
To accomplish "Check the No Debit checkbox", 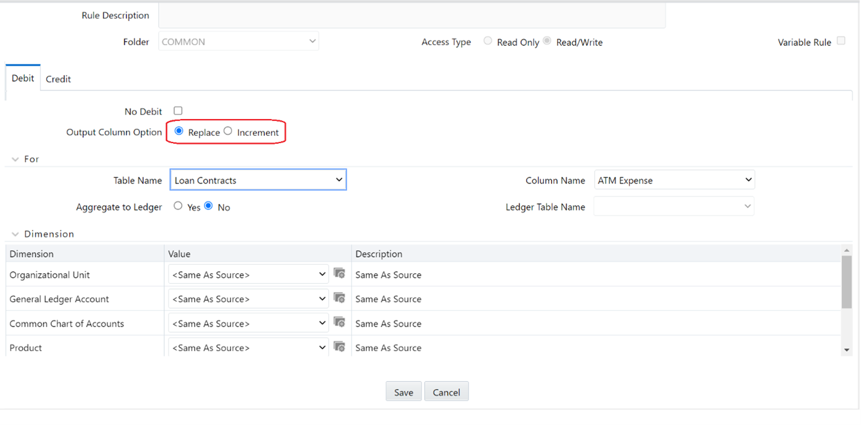I will 178,110.
